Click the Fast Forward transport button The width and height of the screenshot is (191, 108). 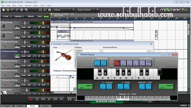click(55, 99)
